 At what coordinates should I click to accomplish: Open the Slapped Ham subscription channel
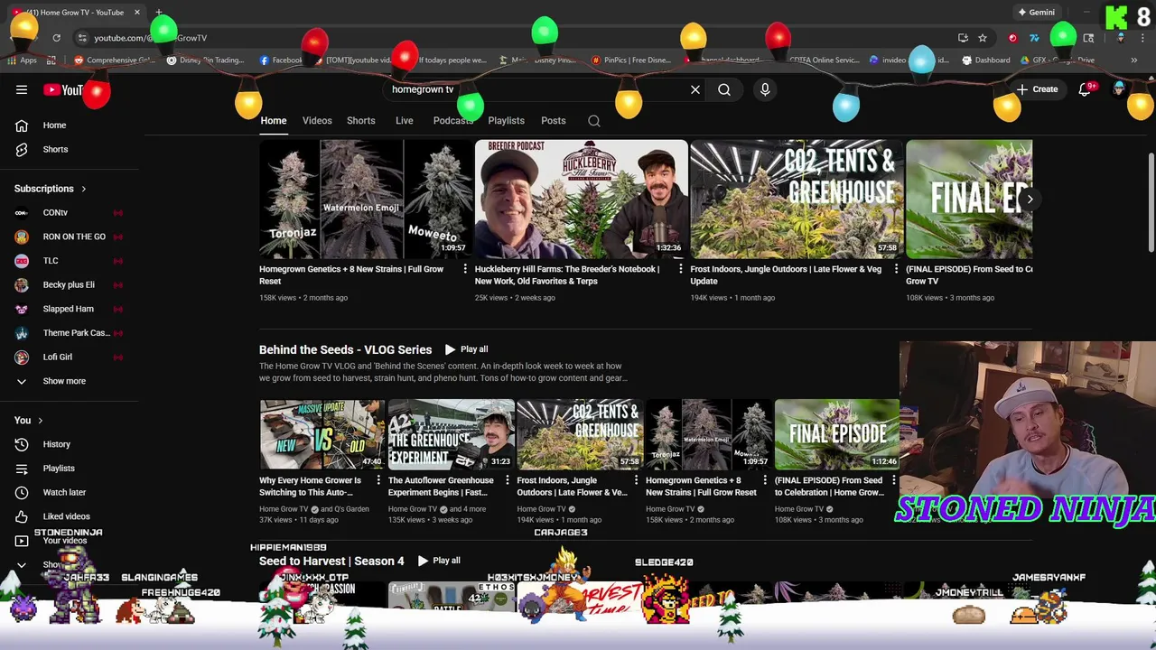coord(70,309)
